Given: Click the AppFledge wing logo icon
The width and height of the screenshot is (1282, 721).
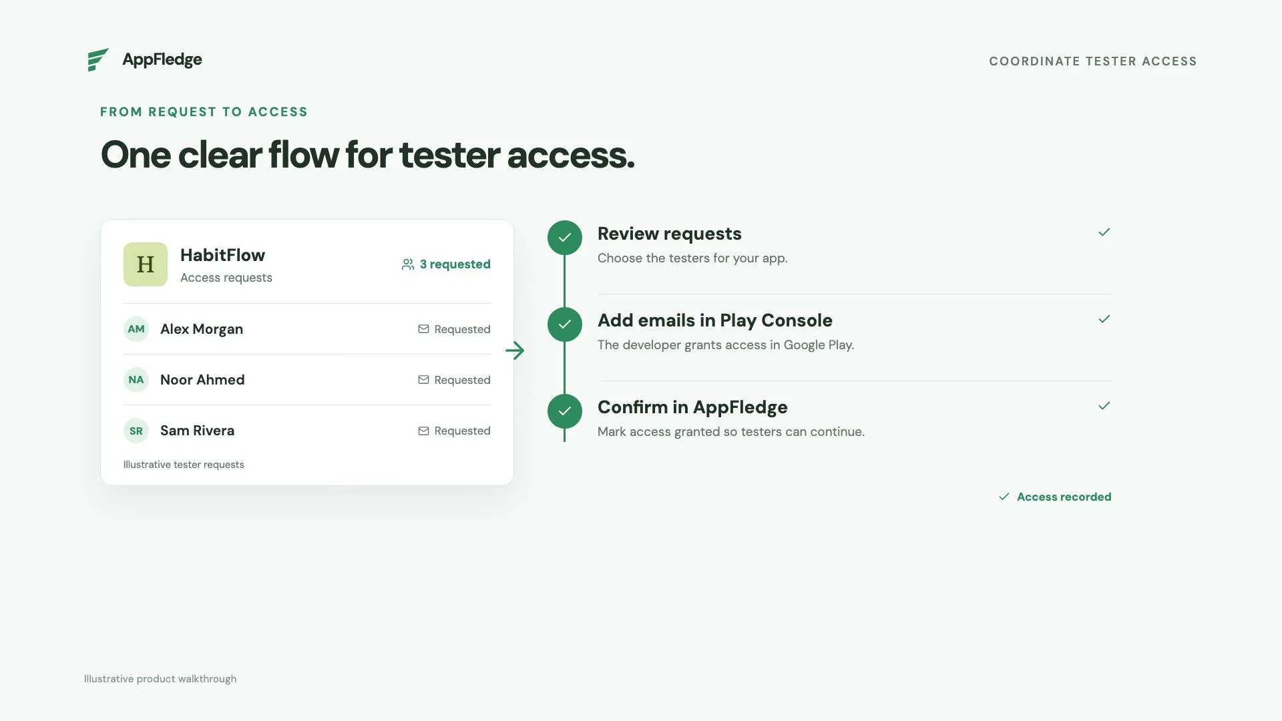Looking at the screenshot, I should [x=98, y=59].
